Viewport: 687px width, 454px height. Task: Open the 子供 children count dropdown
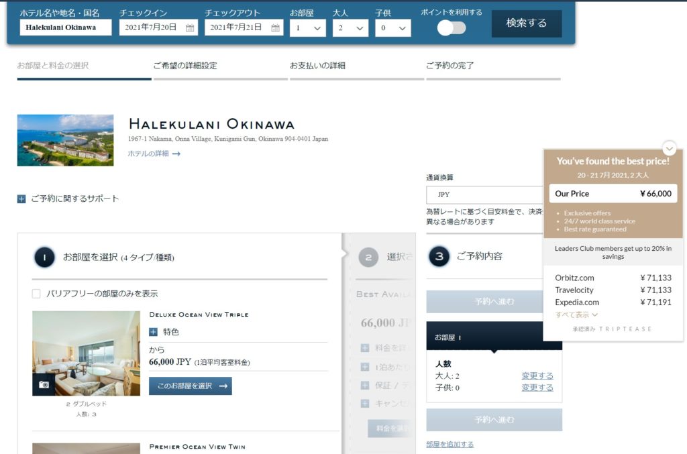point(392,28)
